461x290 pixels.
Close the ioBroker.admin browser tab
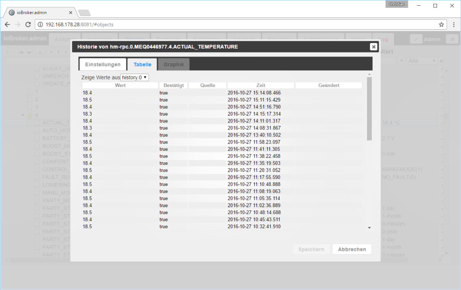[x=71, y=12]
